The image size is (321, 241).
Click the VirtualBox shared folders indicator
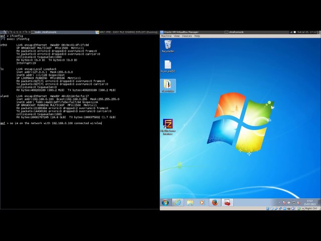284,208
